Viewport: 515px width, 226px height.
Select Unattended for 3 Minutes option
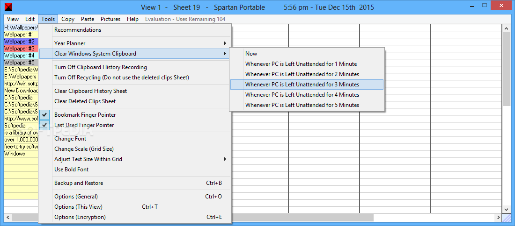point(307,85)
